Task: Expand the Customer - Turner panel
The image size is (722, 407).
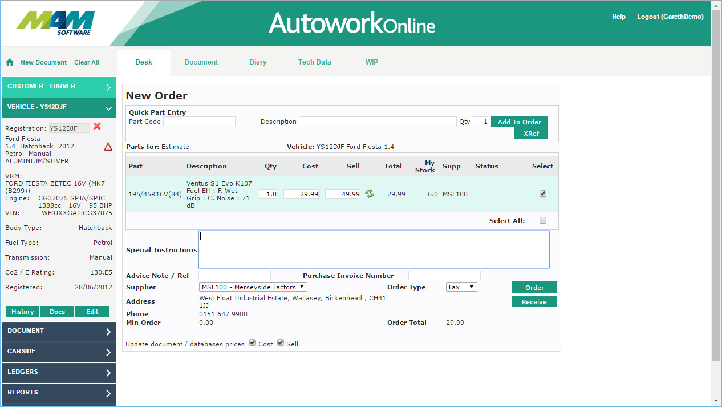Action: (x=58, y=87)
